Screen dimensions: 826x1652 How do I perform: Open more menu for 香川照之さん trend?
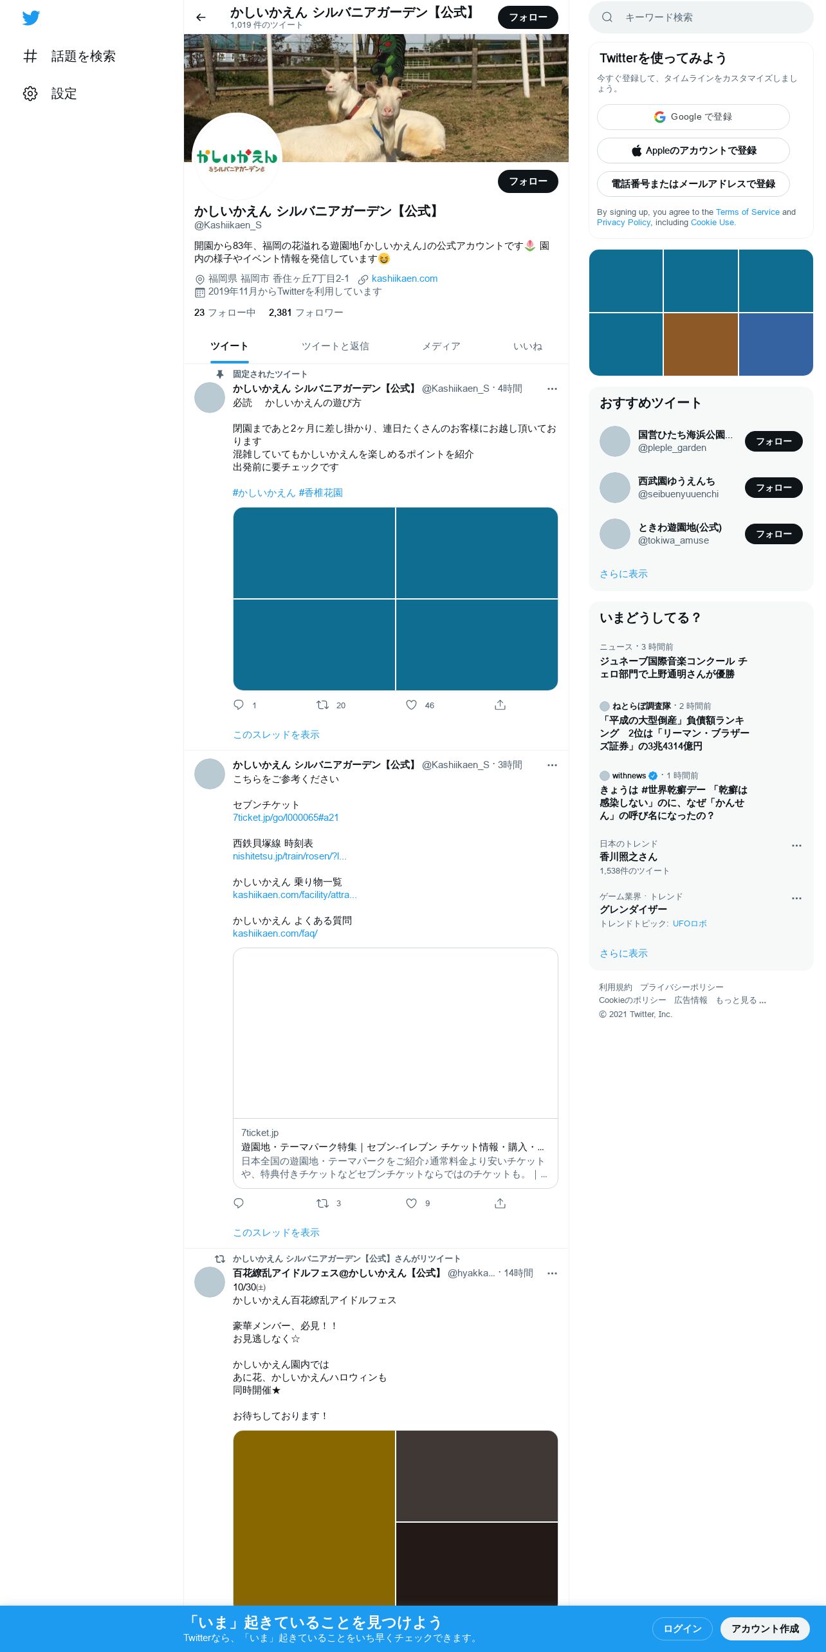[796, 845]
